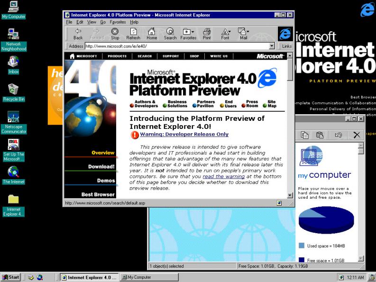
Task: Open Partners Pavilion link
Action: pyautogui.click(x=203, y=104)
